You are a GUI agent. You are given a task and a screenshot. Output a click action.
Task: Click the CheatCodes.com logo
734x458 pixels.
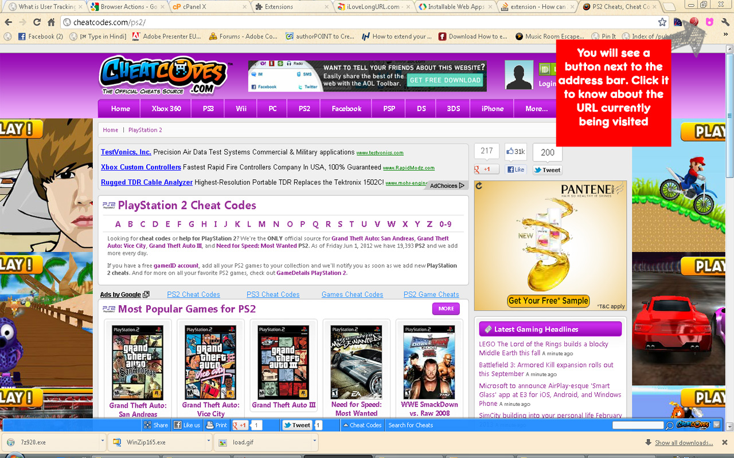click(165, 75)
